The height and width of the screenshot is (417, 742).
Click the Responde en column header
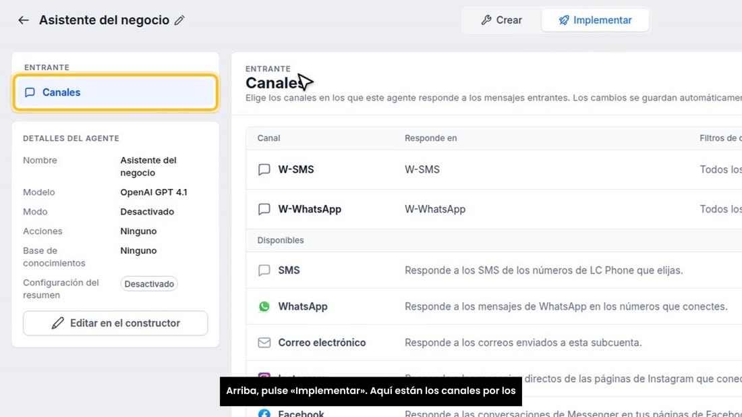430,138
